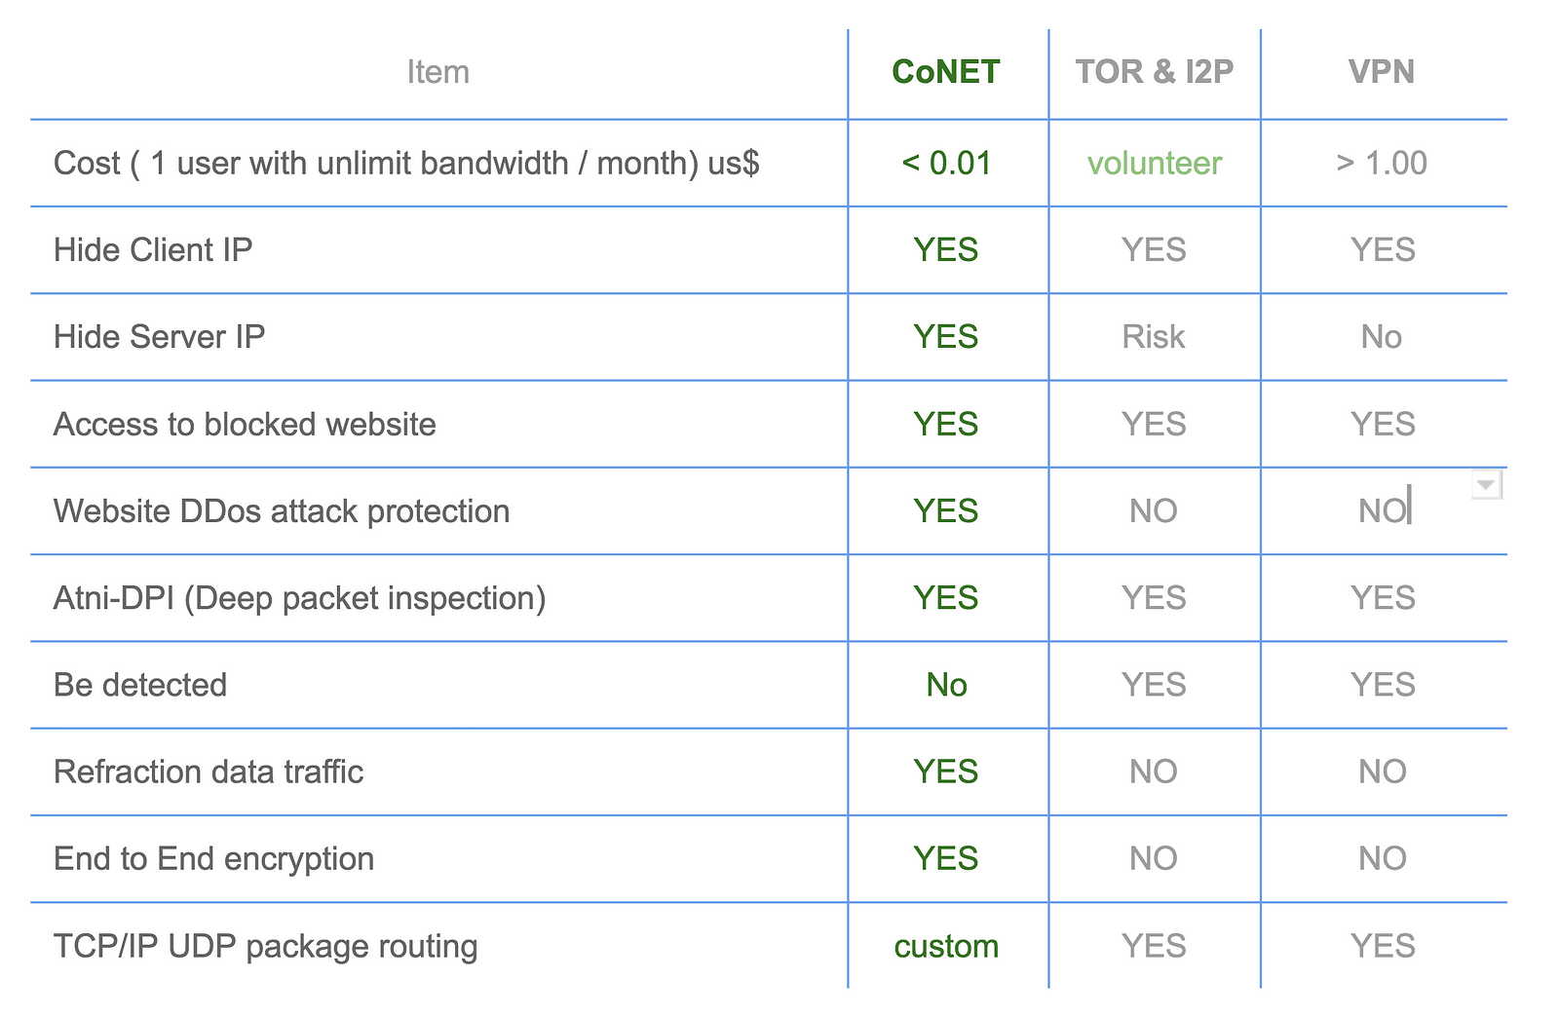Place the cursor in VPN's NO DDos protection cell

coord(1383,511)
